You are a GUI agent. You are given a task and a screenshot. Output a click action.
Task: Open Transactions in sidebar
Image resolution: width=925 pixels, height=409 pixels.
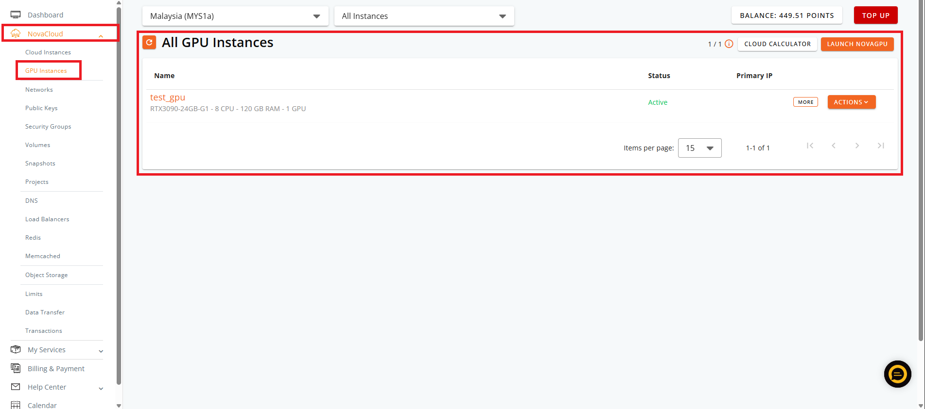(x=44, y=331)
